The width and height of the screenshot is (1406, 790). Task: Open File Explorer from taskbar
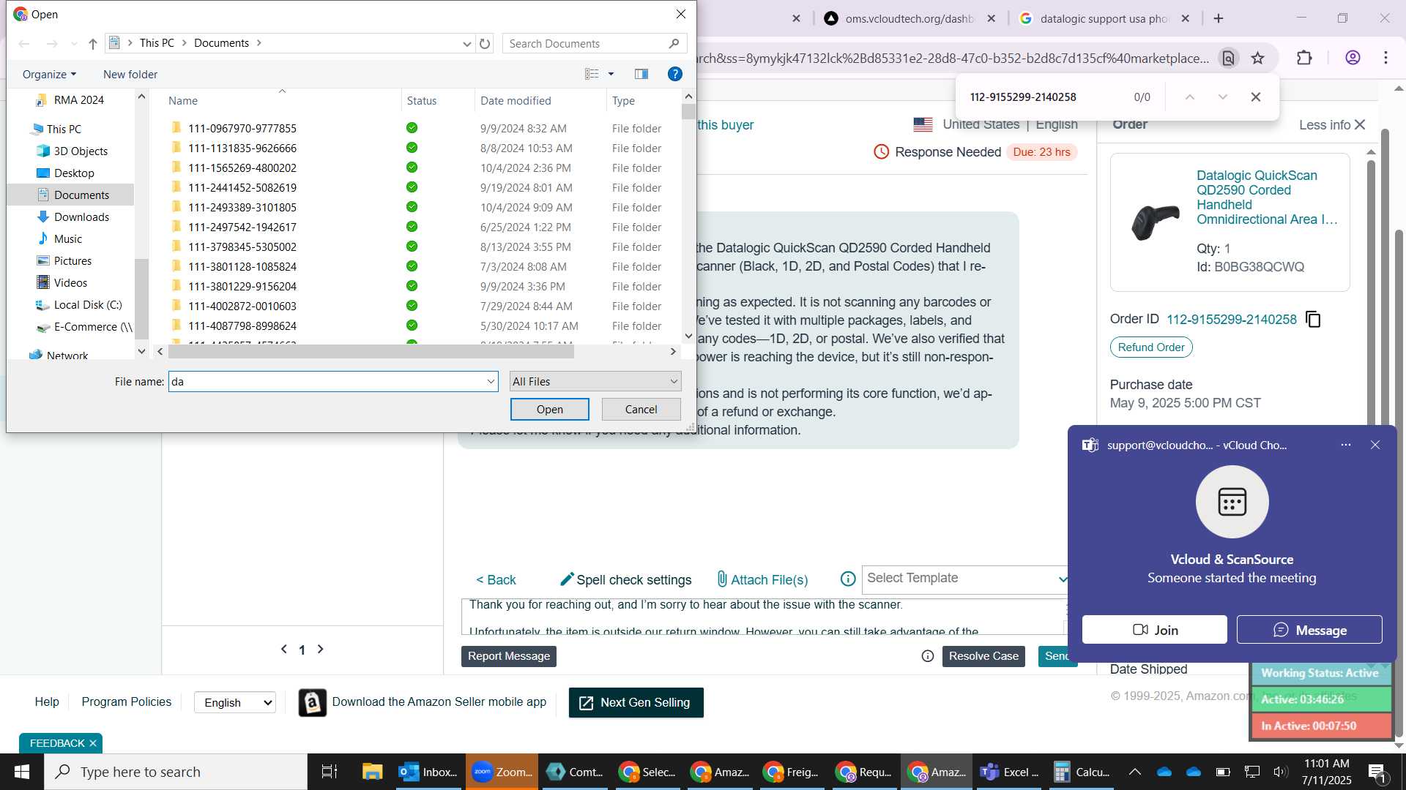(372, 772)
